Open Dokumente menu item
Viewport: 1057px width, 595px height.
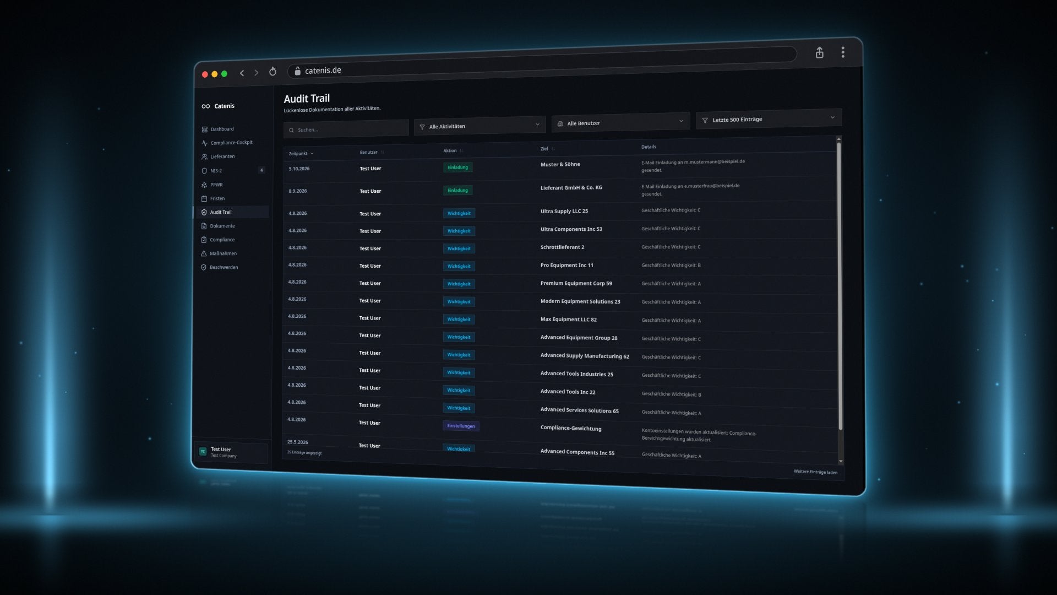pos(232,226)
